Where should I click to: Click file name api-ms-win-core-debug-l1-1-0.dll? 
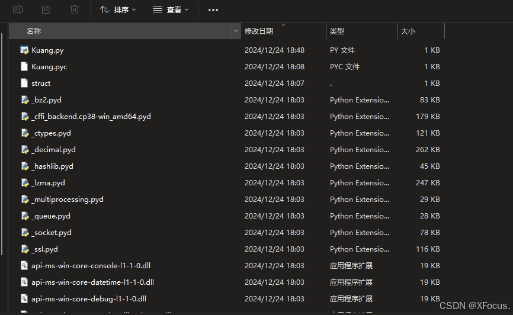(x=89, y=299)
